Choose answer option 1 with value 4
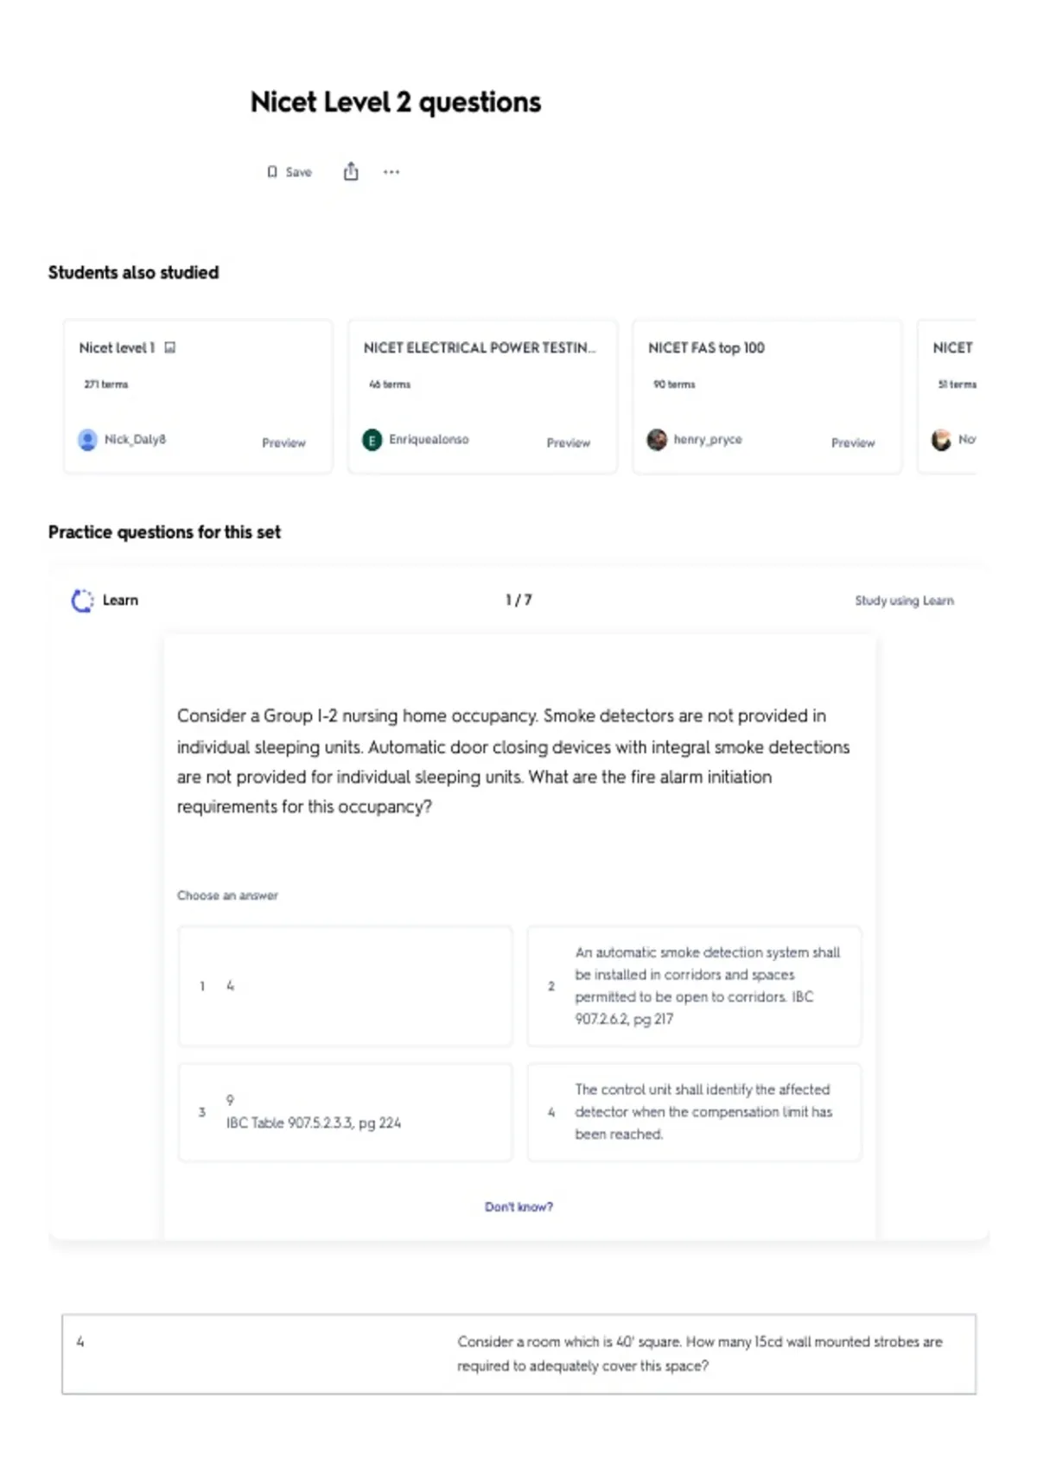 click(x=345, y=986)
